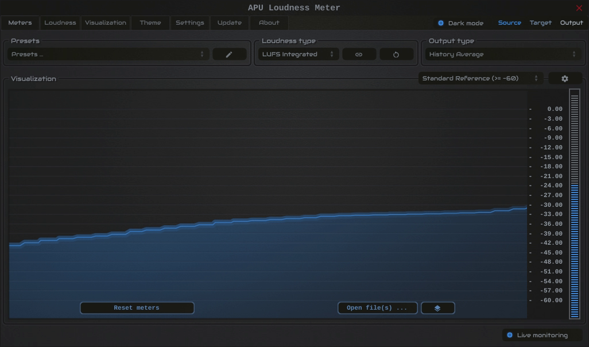Select the Source view
The width and height of the screenshot is (589, 347).
pyautogui.click(x=509, y=22)
